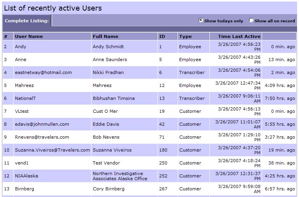Click the '4:25 hrs. ago' cell

coord(280,176)
